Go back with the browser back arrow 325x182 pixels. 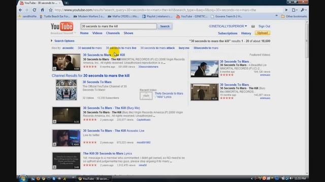[20, 10]
